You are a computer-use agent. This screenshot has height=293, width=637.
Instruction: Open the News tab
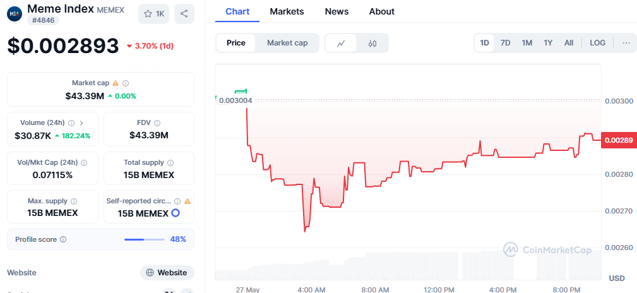[336, 12]
